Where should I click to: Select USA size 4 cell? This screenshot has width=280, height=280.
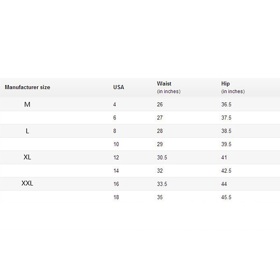(114, 105)
